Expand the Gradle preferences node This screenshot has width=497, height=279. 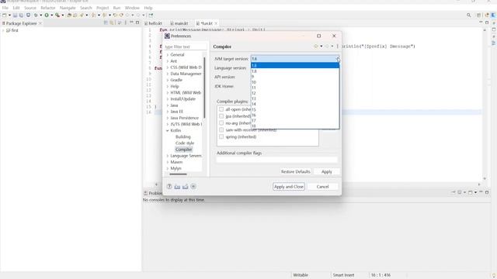pos(168,80)
